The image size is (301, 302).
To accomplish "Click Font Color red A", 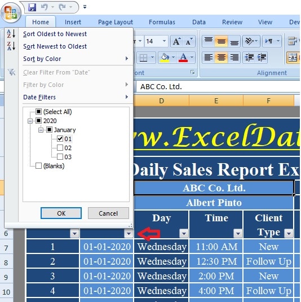I will pyautogui.click(x=183, y=58).
